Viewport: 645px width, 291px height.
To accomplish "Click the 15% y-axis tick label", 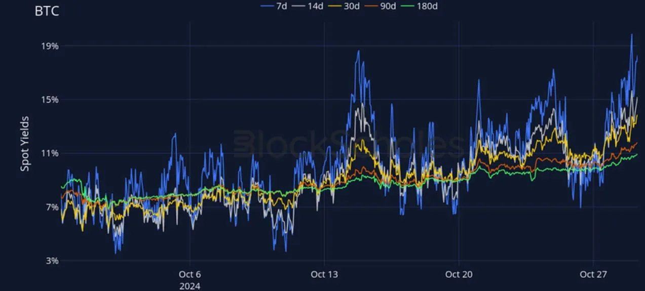I will 50,100.
